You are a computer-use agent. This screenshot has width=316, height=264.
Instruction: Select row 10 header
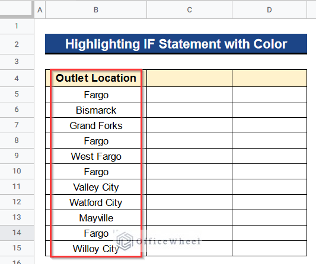[17, 171]
